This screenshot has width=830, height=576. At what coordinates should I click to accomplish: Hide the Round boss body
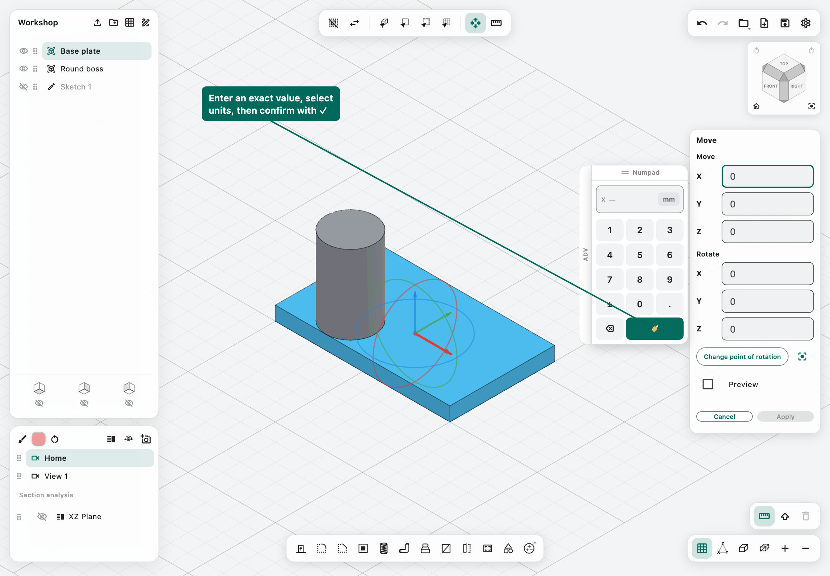[x=23, y=69]
